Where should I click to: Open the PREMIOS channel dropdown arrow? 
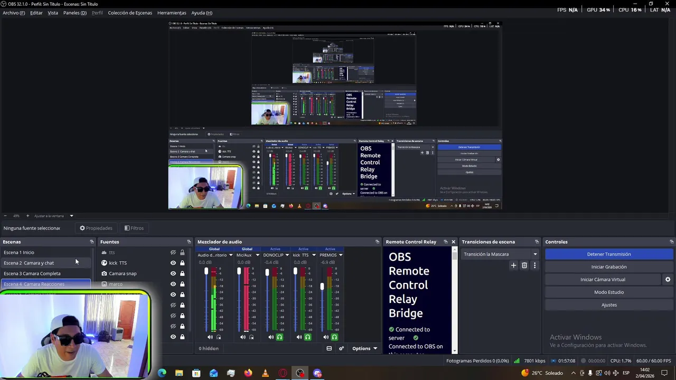point(341,255)
